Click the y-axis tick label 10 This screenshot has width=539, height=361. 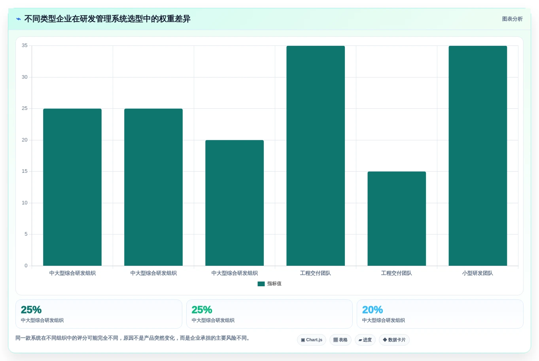tap(25, 203)
